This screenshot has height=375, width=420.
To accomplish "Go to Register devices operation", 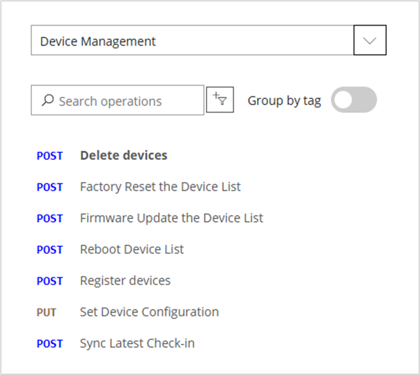I will [125, 281].
